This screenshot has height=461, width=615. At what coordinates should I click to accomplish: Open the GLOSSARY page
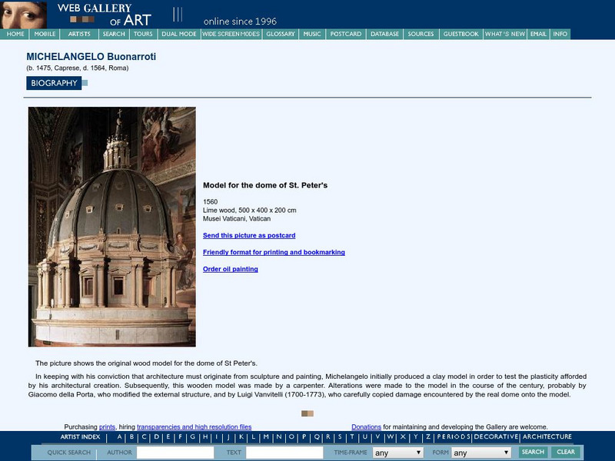pos(280,34)
